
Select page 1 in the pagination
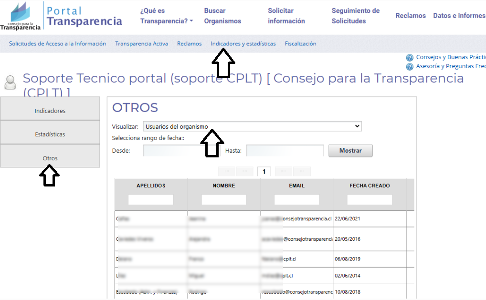click(x=264, y=171)
